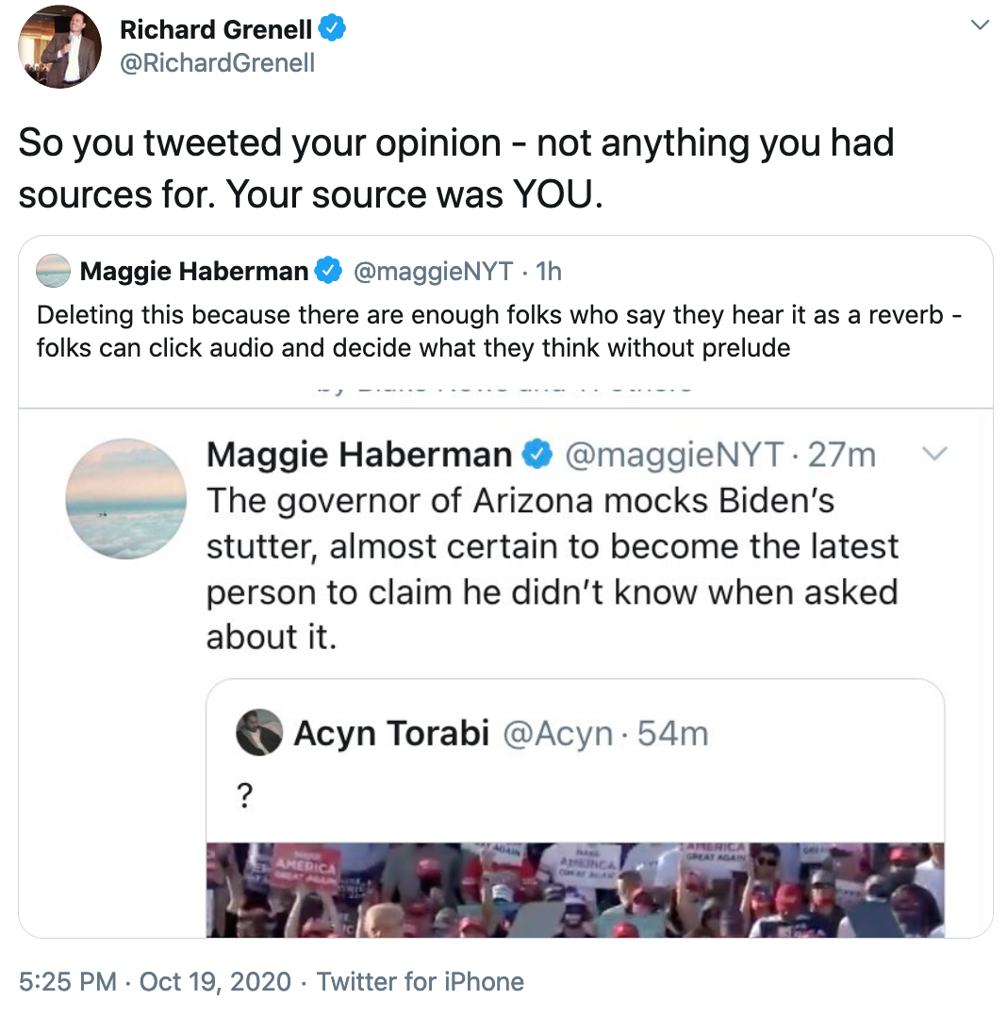
Task: Click Richard Grenell's profile avatar
Action: pyautogui.click(x=60, y=46)
